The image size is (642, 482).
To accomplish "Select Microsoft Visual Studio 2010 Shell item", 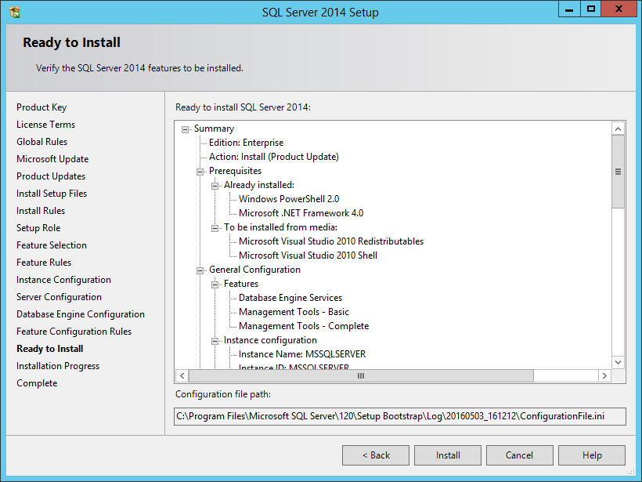I will click(x=308, y=255).
